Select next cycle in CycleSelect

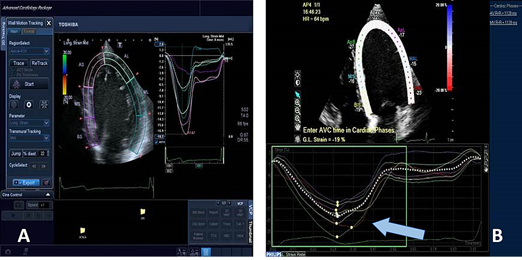[43, 167]
